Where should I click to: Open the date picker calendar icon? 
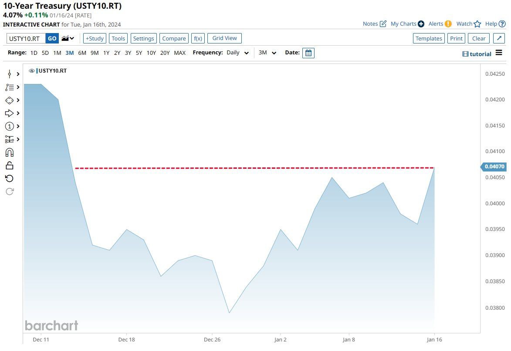click(x=308, y=53)
